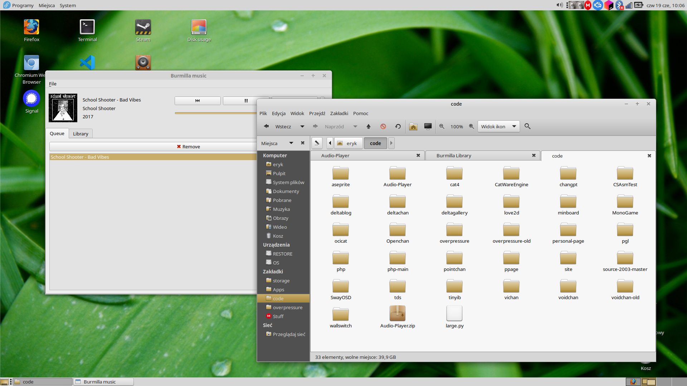The width and height of the screenshot is (687, 386).
Task: Open Signal desktop icon
Action: pyautogui.click(x=31, y=102)
